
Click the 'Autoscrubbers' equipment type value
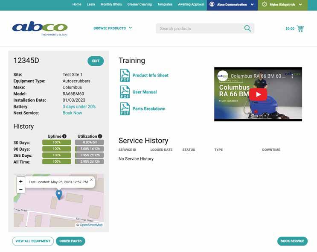(x=76, y=81)
